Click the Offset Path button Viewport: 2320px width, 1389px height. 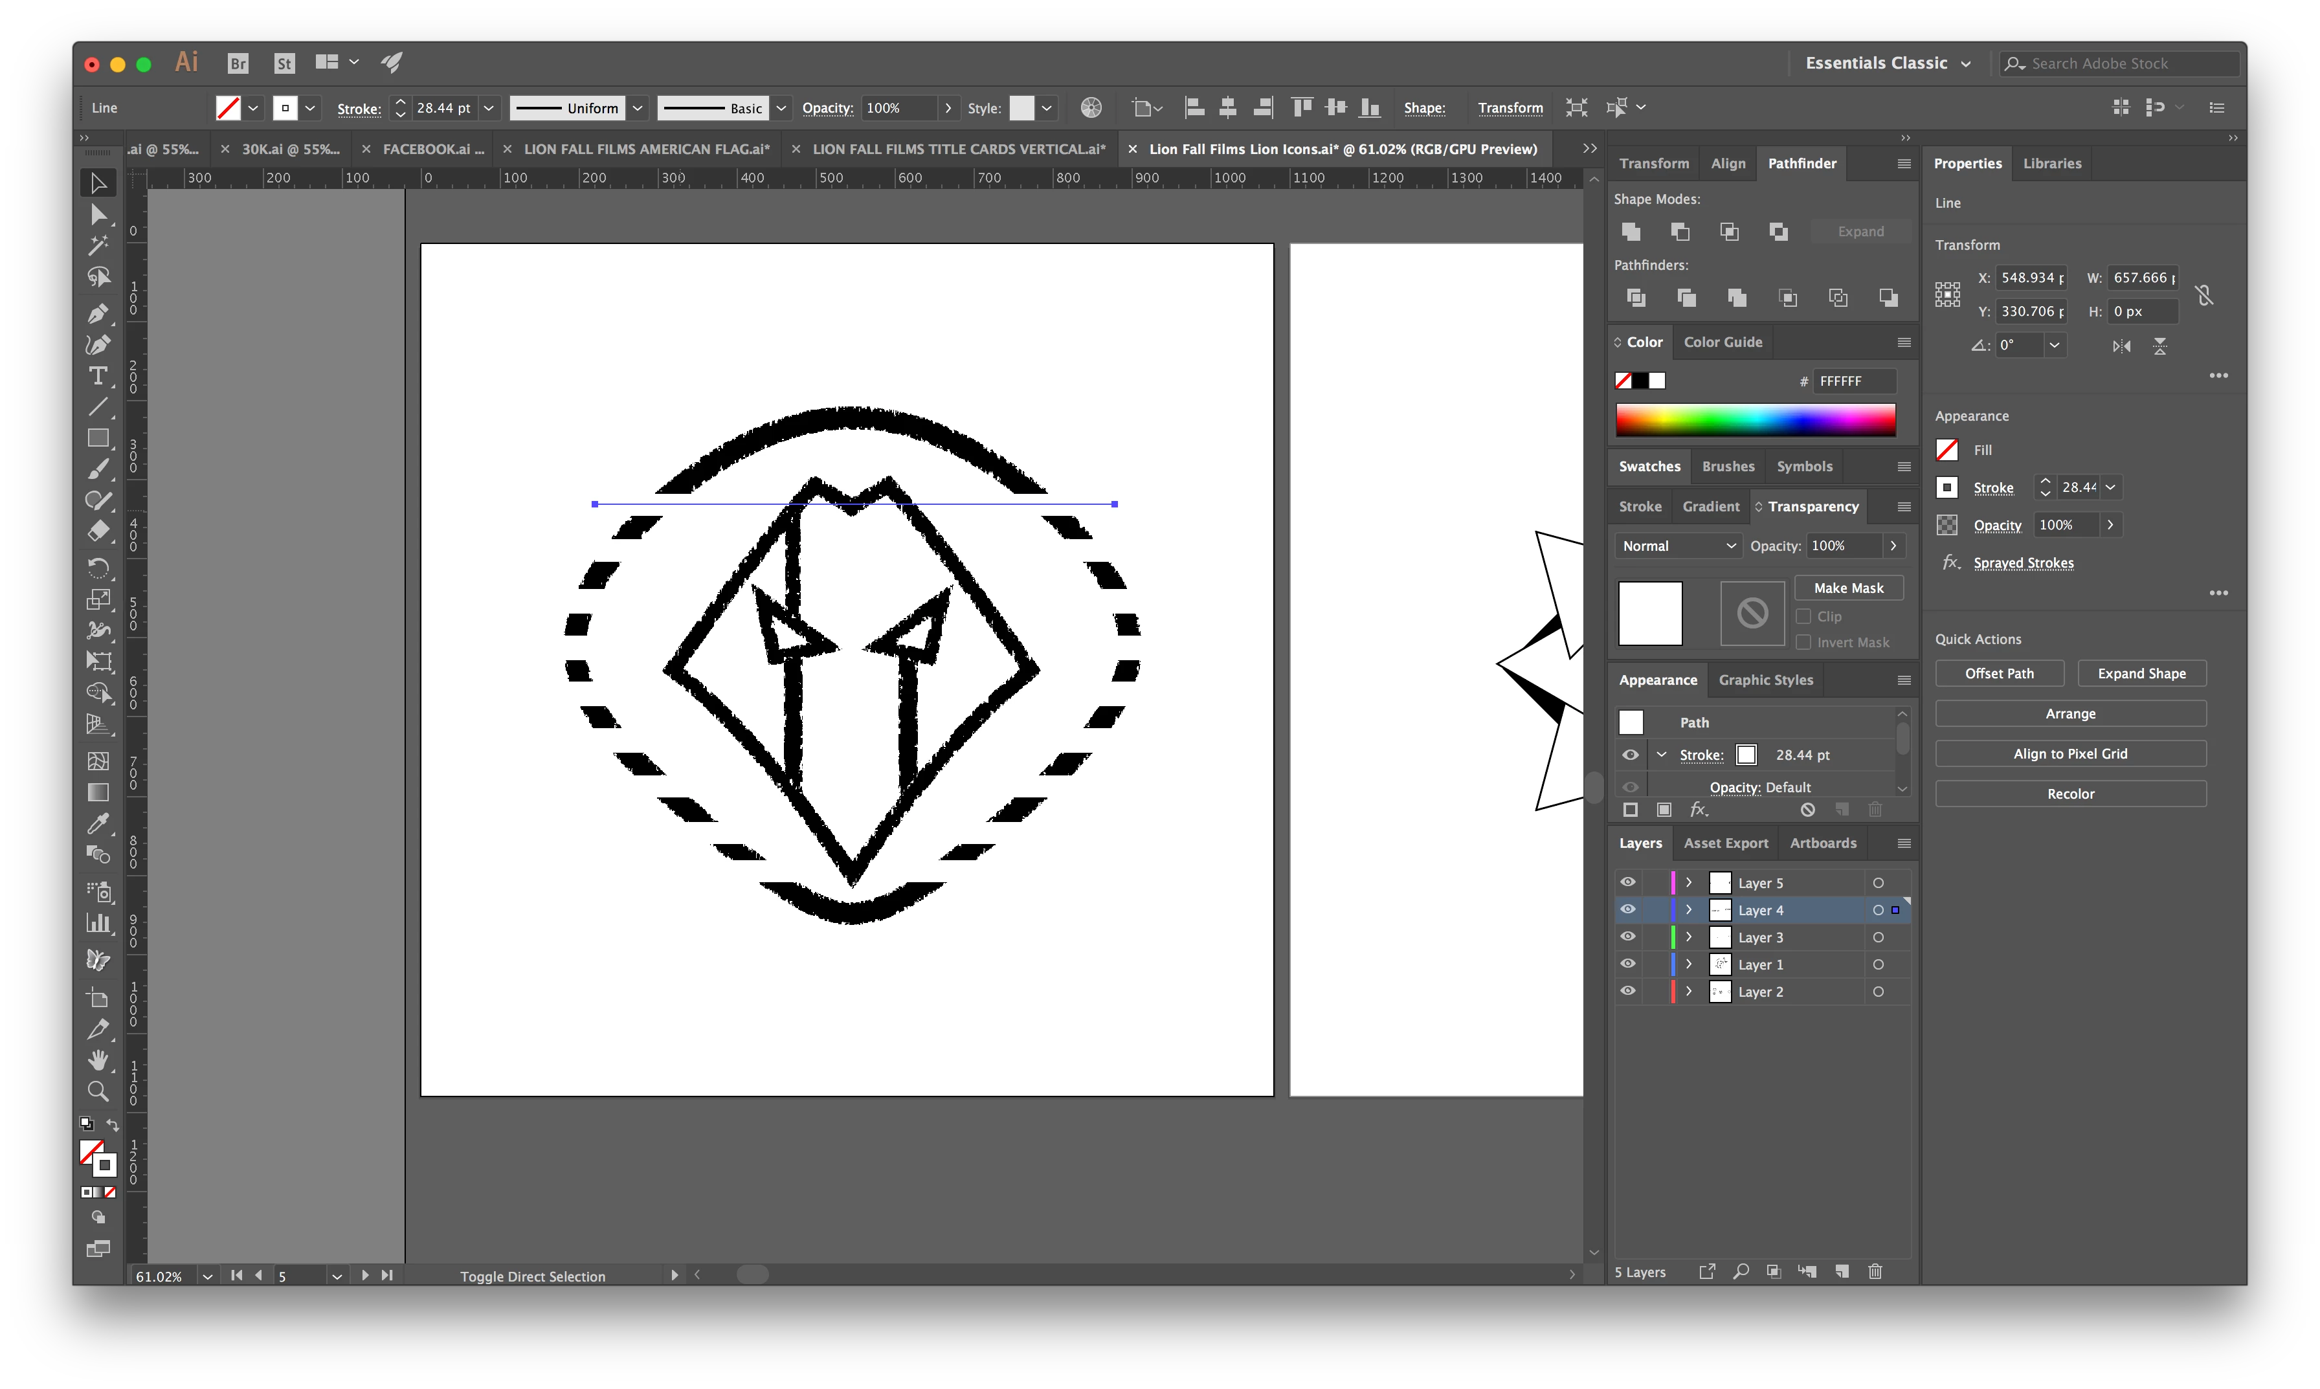point(1999,673)
